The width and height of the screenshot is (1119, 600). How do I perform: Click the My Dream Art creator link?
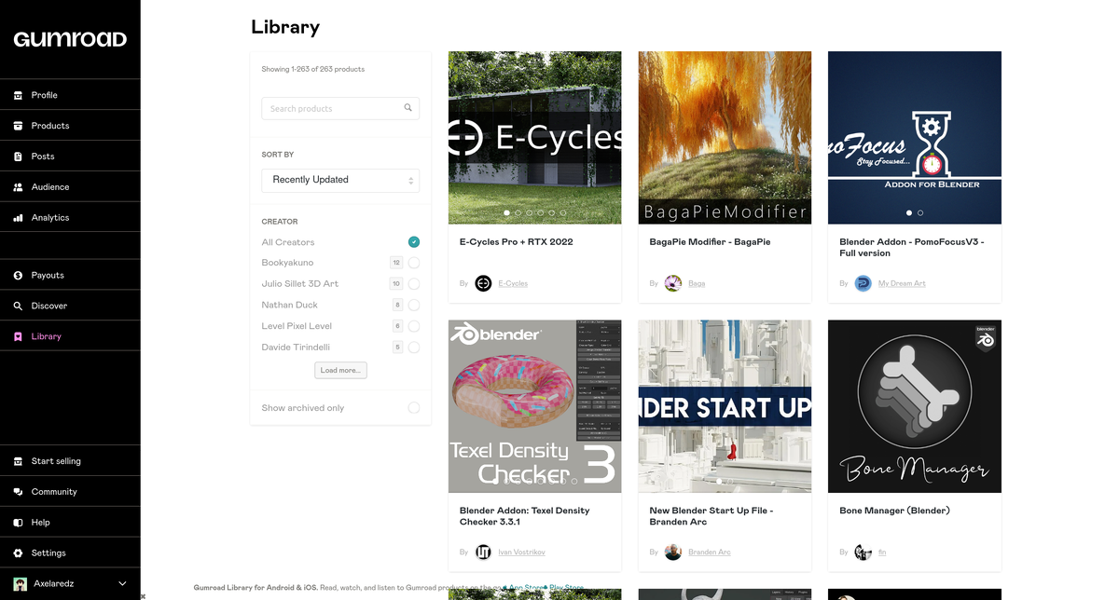pos(902,283)
